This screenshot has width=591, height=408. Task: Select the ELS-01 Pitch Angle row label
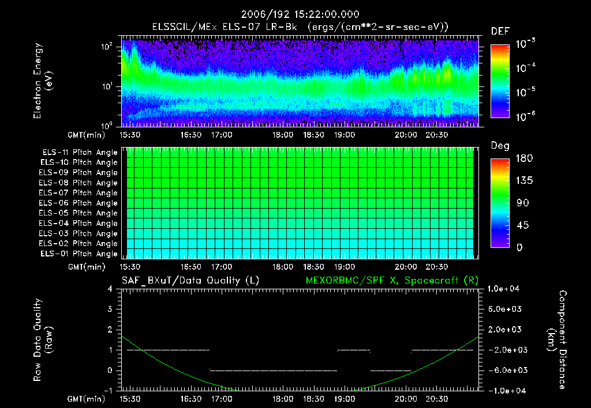pyautogui.click(x=79, y=254)
